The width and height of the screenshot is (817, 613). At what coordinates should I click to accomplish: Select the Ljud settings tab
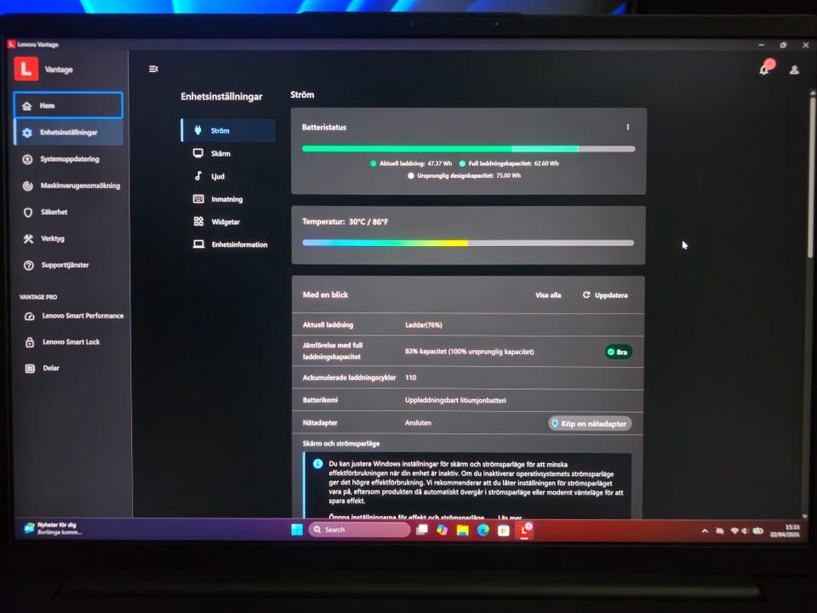228,176
